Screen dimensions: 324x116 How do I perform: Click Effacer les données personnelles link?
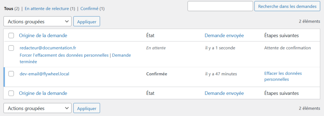pos(283,76)
